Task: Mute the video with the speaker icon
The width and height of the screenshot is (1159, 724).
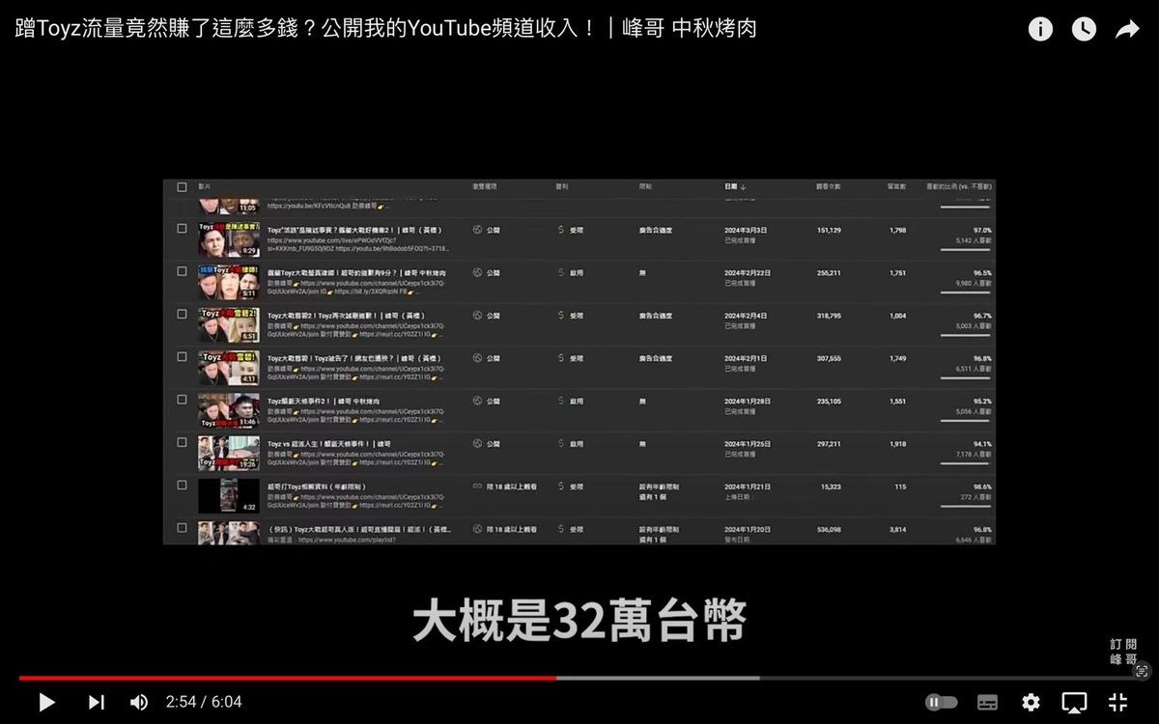Action: 139,702
